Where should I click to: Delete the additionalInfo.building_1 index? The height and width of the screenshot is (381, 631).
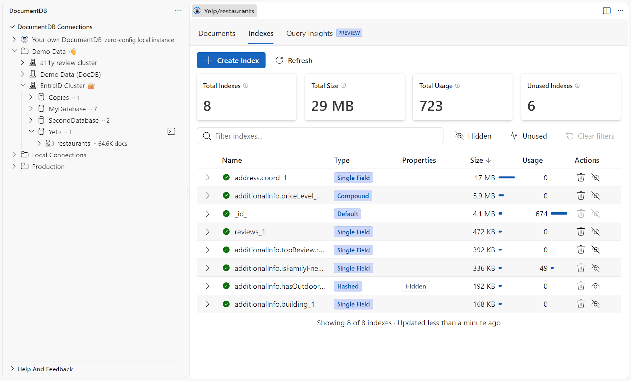[x=581, y=304]
